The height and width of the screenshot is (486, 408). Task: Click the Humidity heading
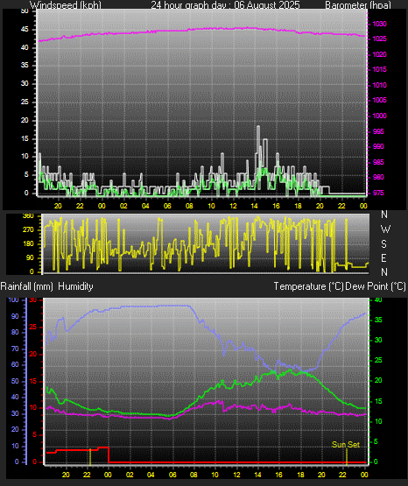75,286
